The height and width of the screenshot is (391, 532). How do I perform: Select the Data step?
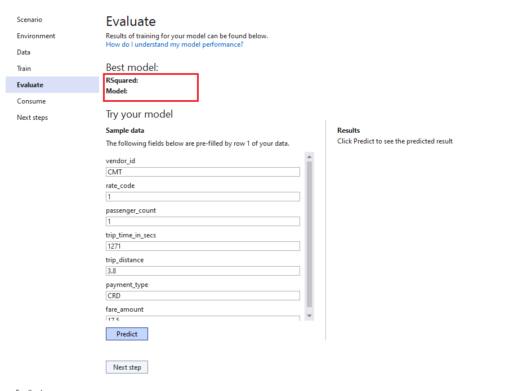pos(24,52)
